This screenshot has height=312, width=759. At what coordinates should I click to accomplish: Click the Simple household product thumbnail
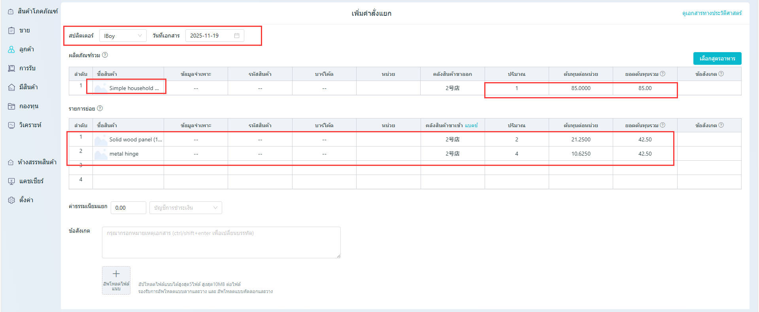[x=101, y=88]
